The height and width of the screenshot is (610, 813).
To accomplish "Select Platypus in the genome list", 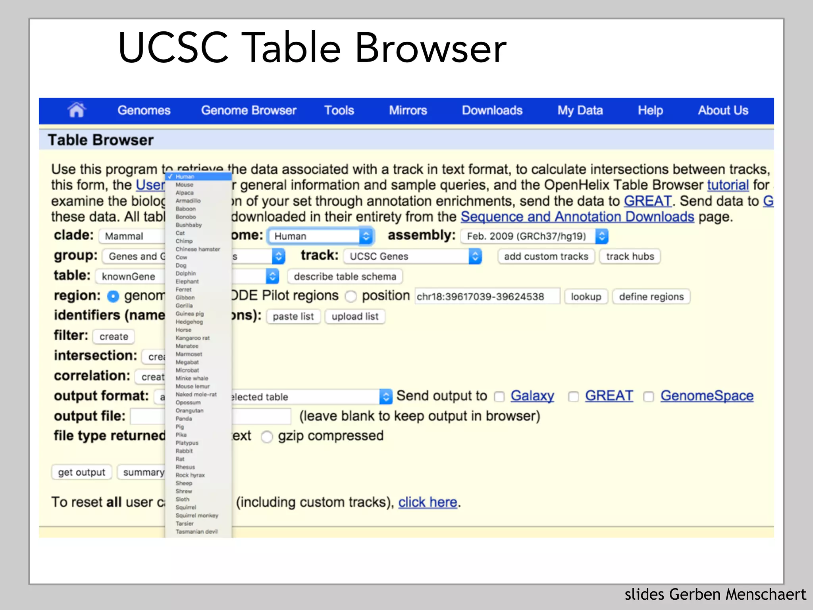I will [198, 443].
